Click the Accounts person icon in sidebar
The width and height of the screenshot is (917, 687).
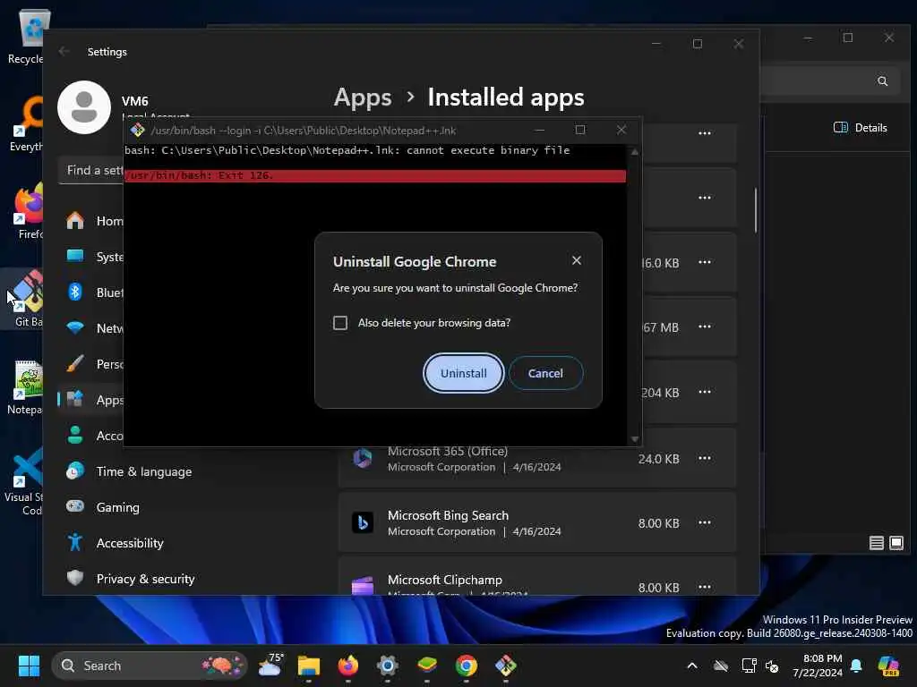(x=75, y=436)
